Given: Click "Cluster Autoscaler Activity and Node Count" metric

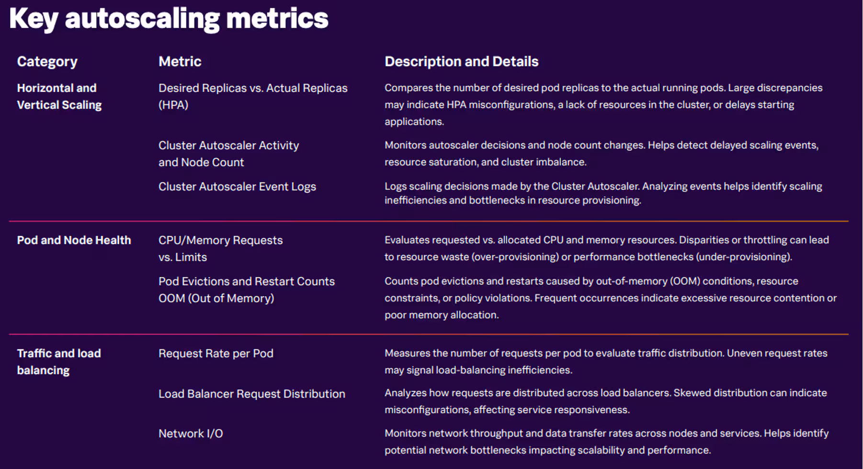Looking at the screenshot, I should click(x=228, y=154).
